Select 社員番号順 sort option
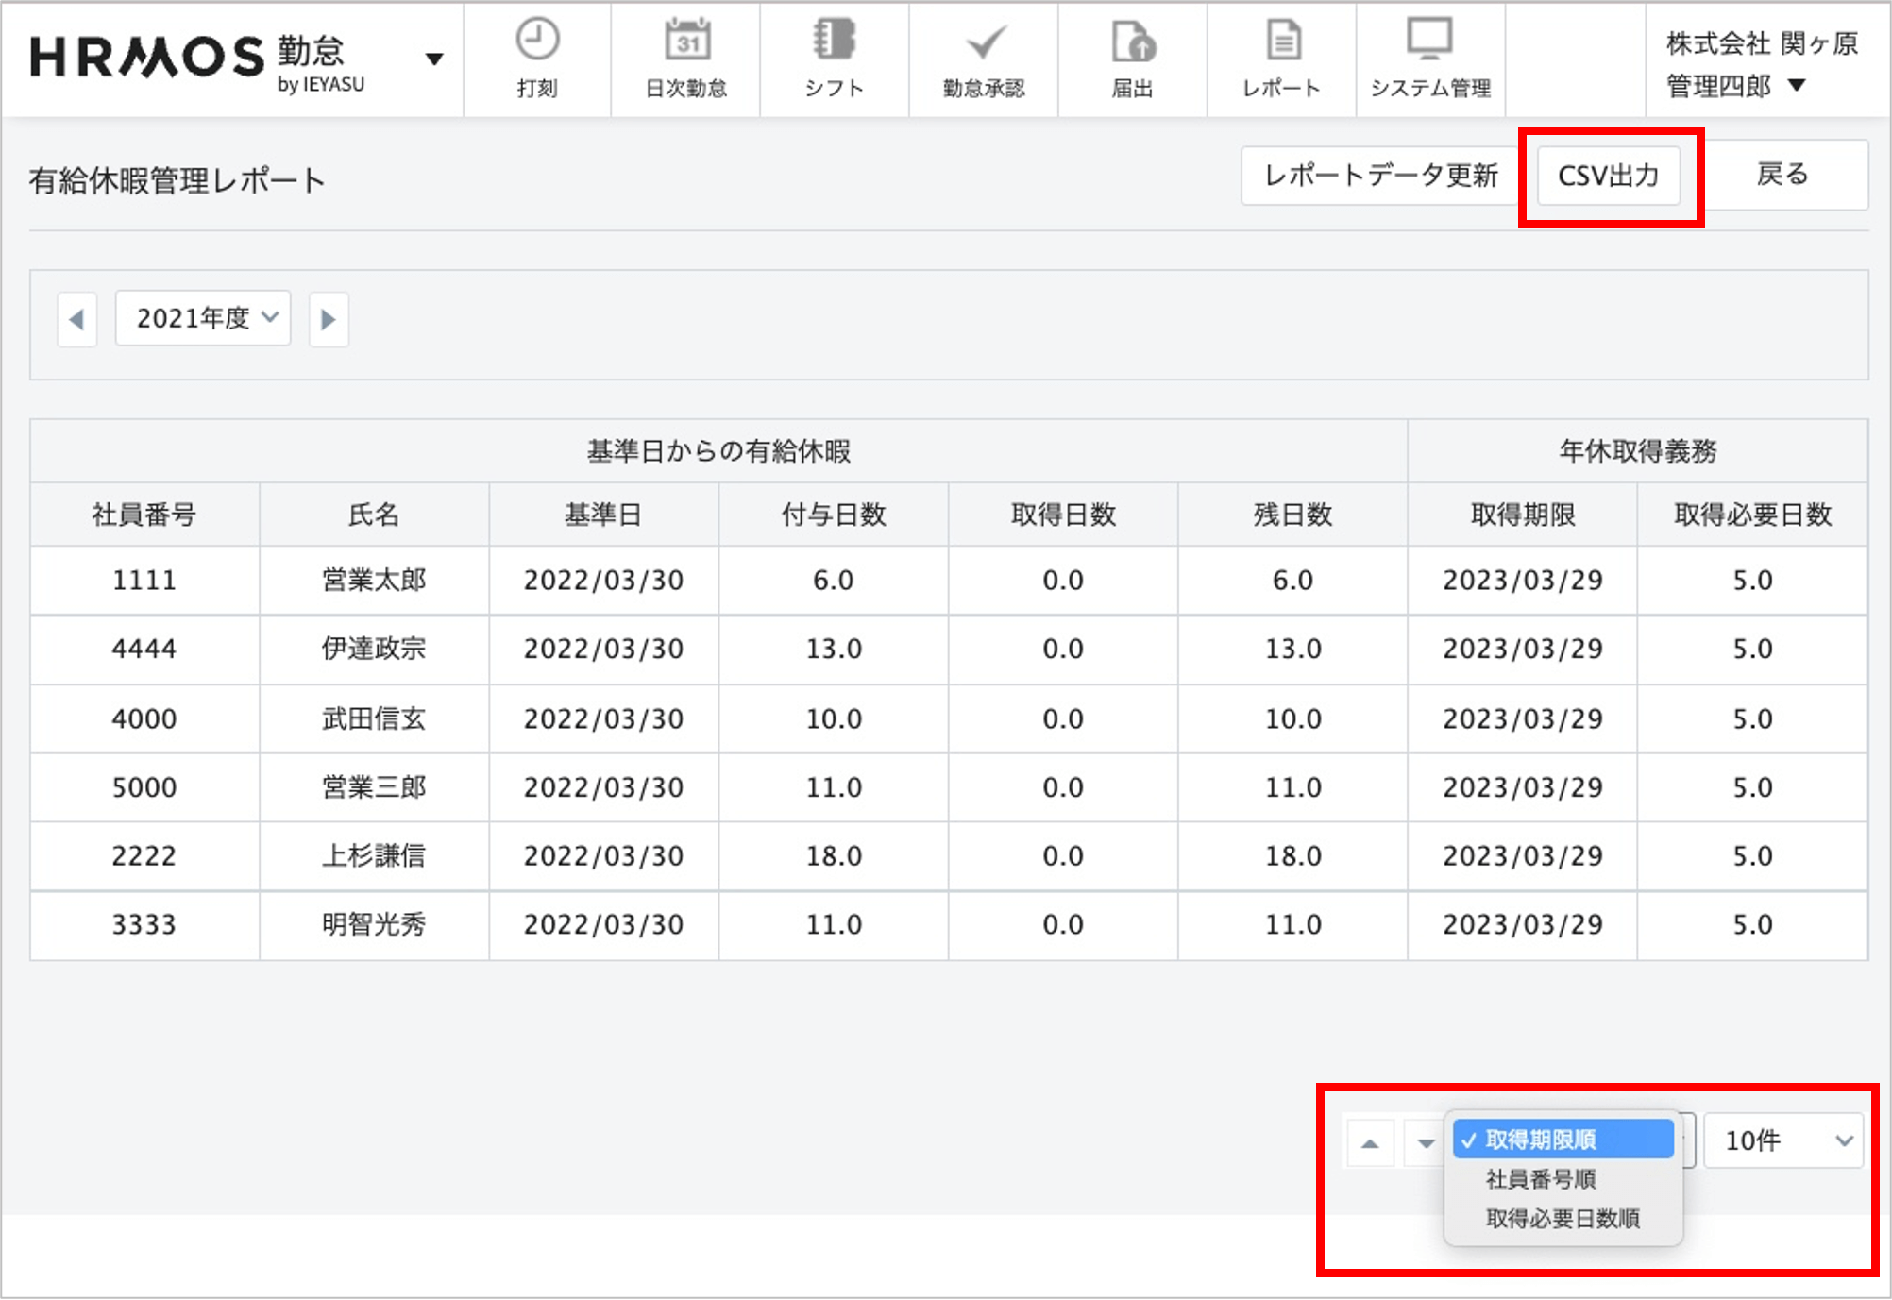The image size is (1892, 1300). tap(1541, 1179)
